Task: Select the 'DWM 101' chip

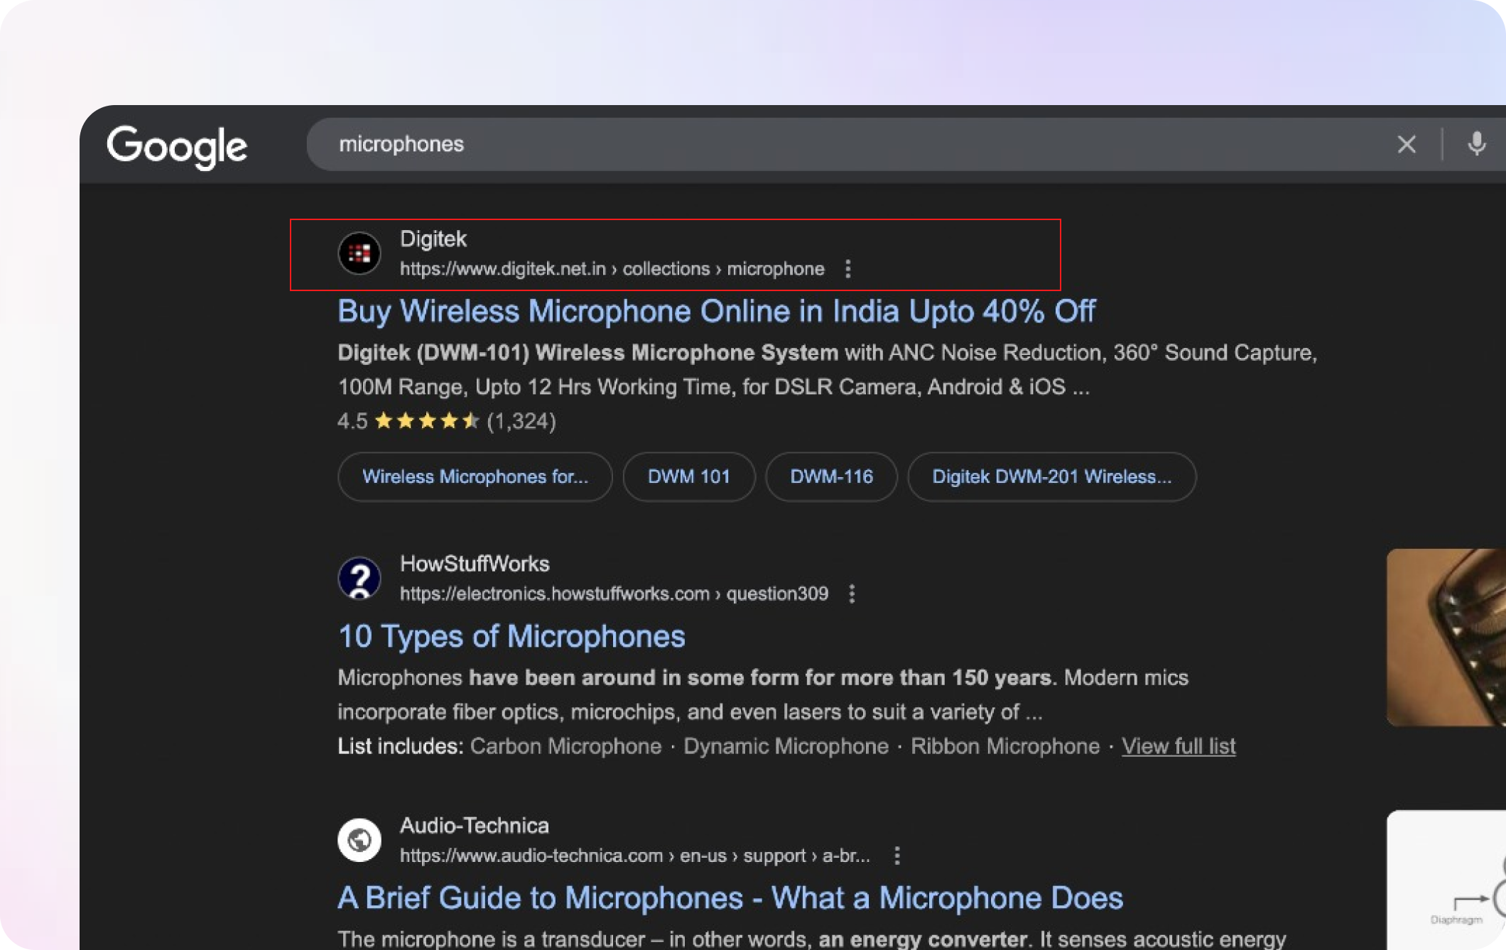Action: pos(689,476)
